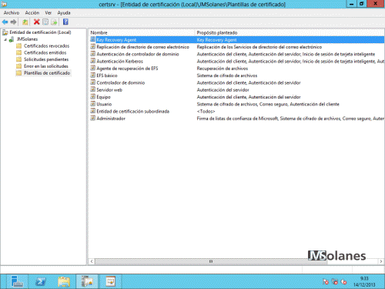Click the volume tray icon

pos(343,282)
